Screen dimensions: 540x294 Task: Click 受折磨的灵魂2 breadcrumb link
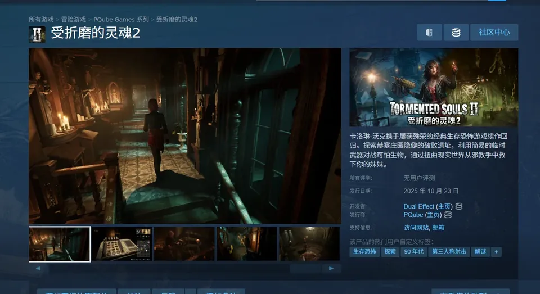pos(177,20)
